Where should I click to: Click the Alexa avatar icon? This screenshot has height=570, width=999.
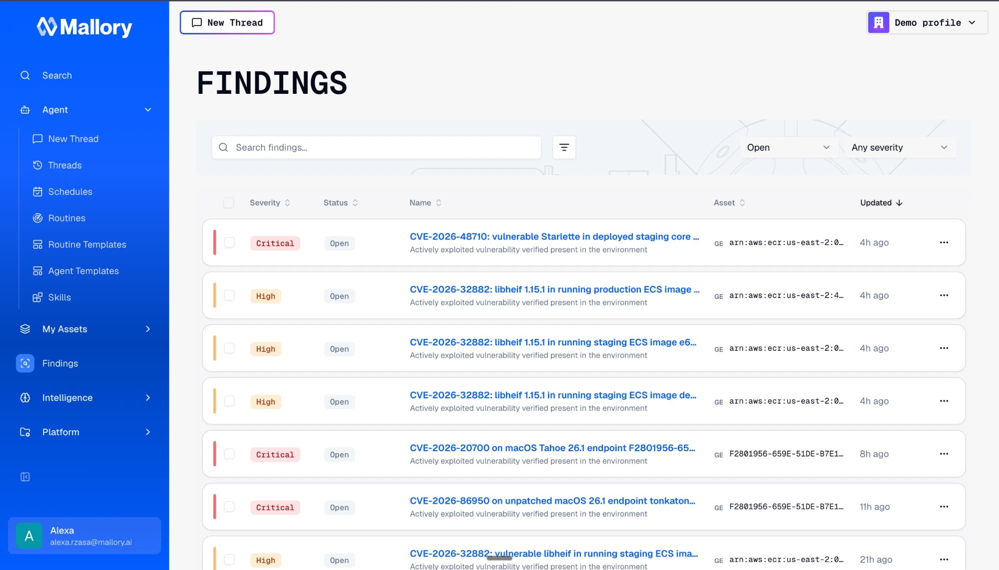click(x=29, y=536)
